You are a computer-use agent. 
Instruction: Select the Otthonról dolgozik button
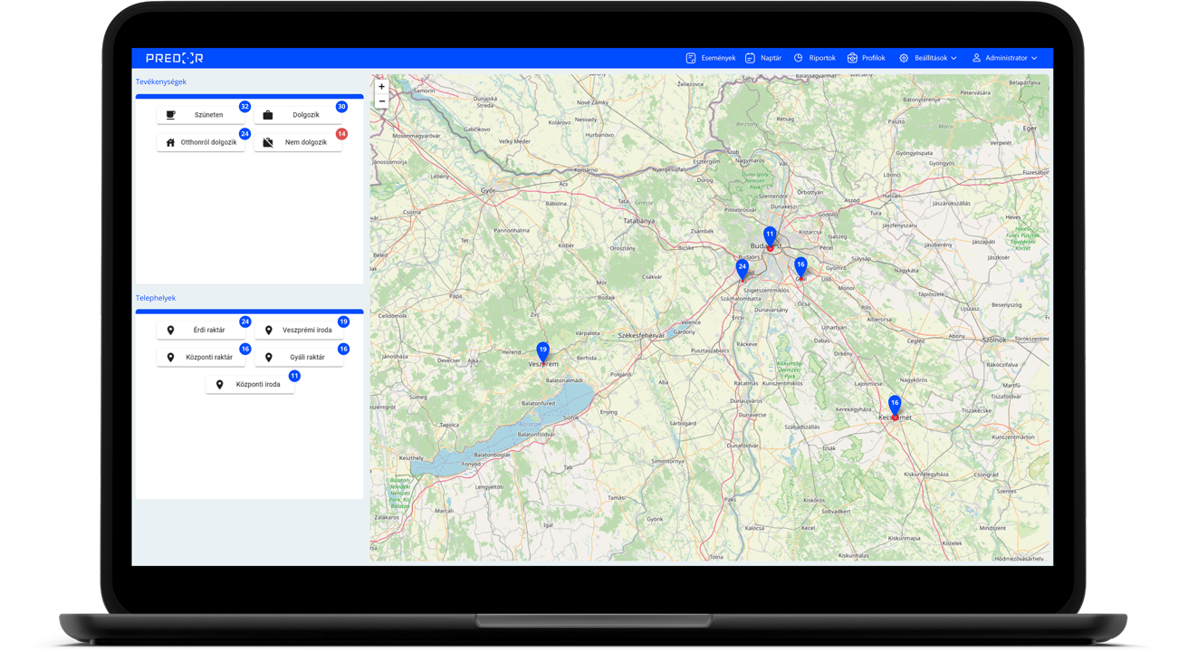[x=200, y=142]
